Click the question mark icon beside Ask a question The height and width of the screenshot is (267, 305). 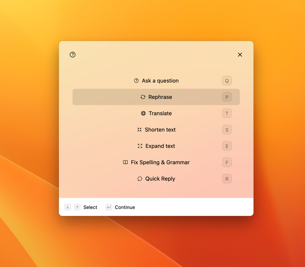pos(136,81)
